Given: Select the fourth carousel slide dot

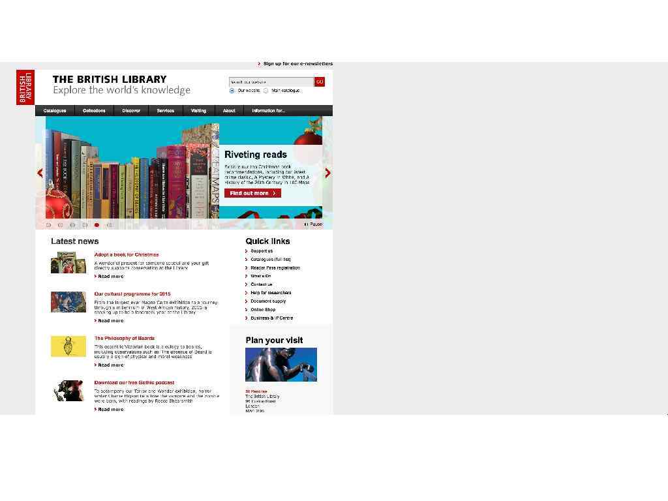Looking at the screenshot, I should coord(85,225).
